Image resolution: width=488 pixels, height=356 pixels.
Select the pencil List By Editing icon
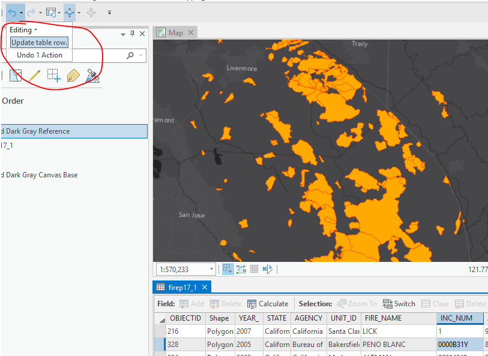click(x=35, y=75)
